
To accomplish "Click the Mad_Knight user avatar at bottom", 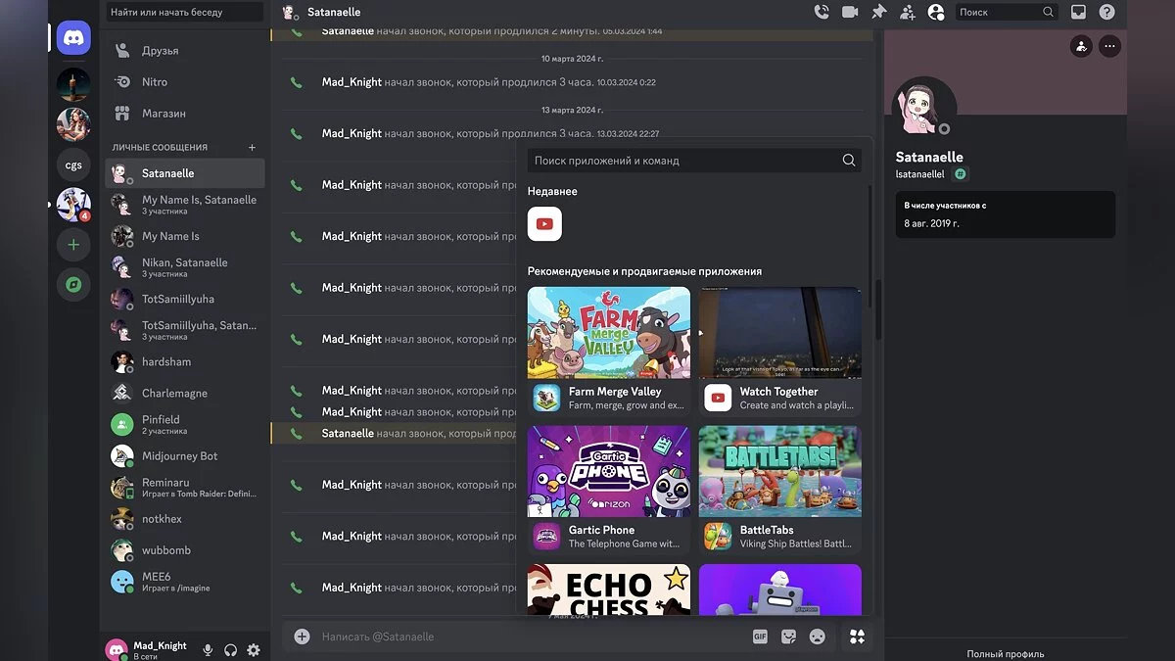I will coord(117,649).
